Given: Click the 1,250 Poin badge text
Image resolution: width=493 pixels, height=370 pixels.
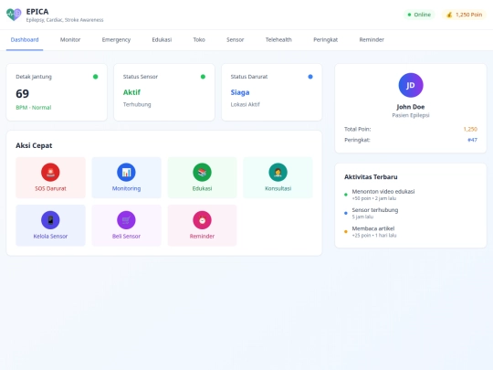Looking at the screenshot, I should [x=468, y=15].
